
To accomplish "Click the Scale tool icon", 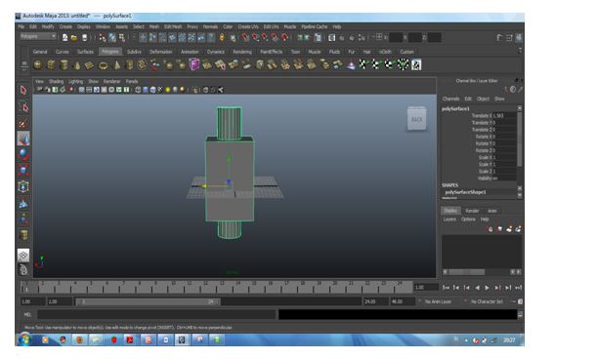I will 23,170.
